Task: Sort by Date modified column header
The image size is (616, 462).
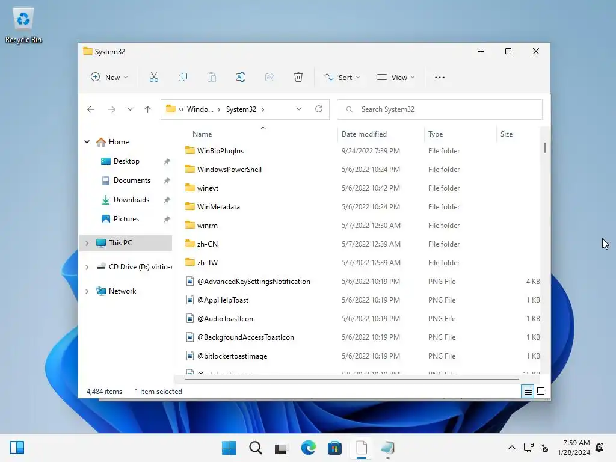Action: 364,134
